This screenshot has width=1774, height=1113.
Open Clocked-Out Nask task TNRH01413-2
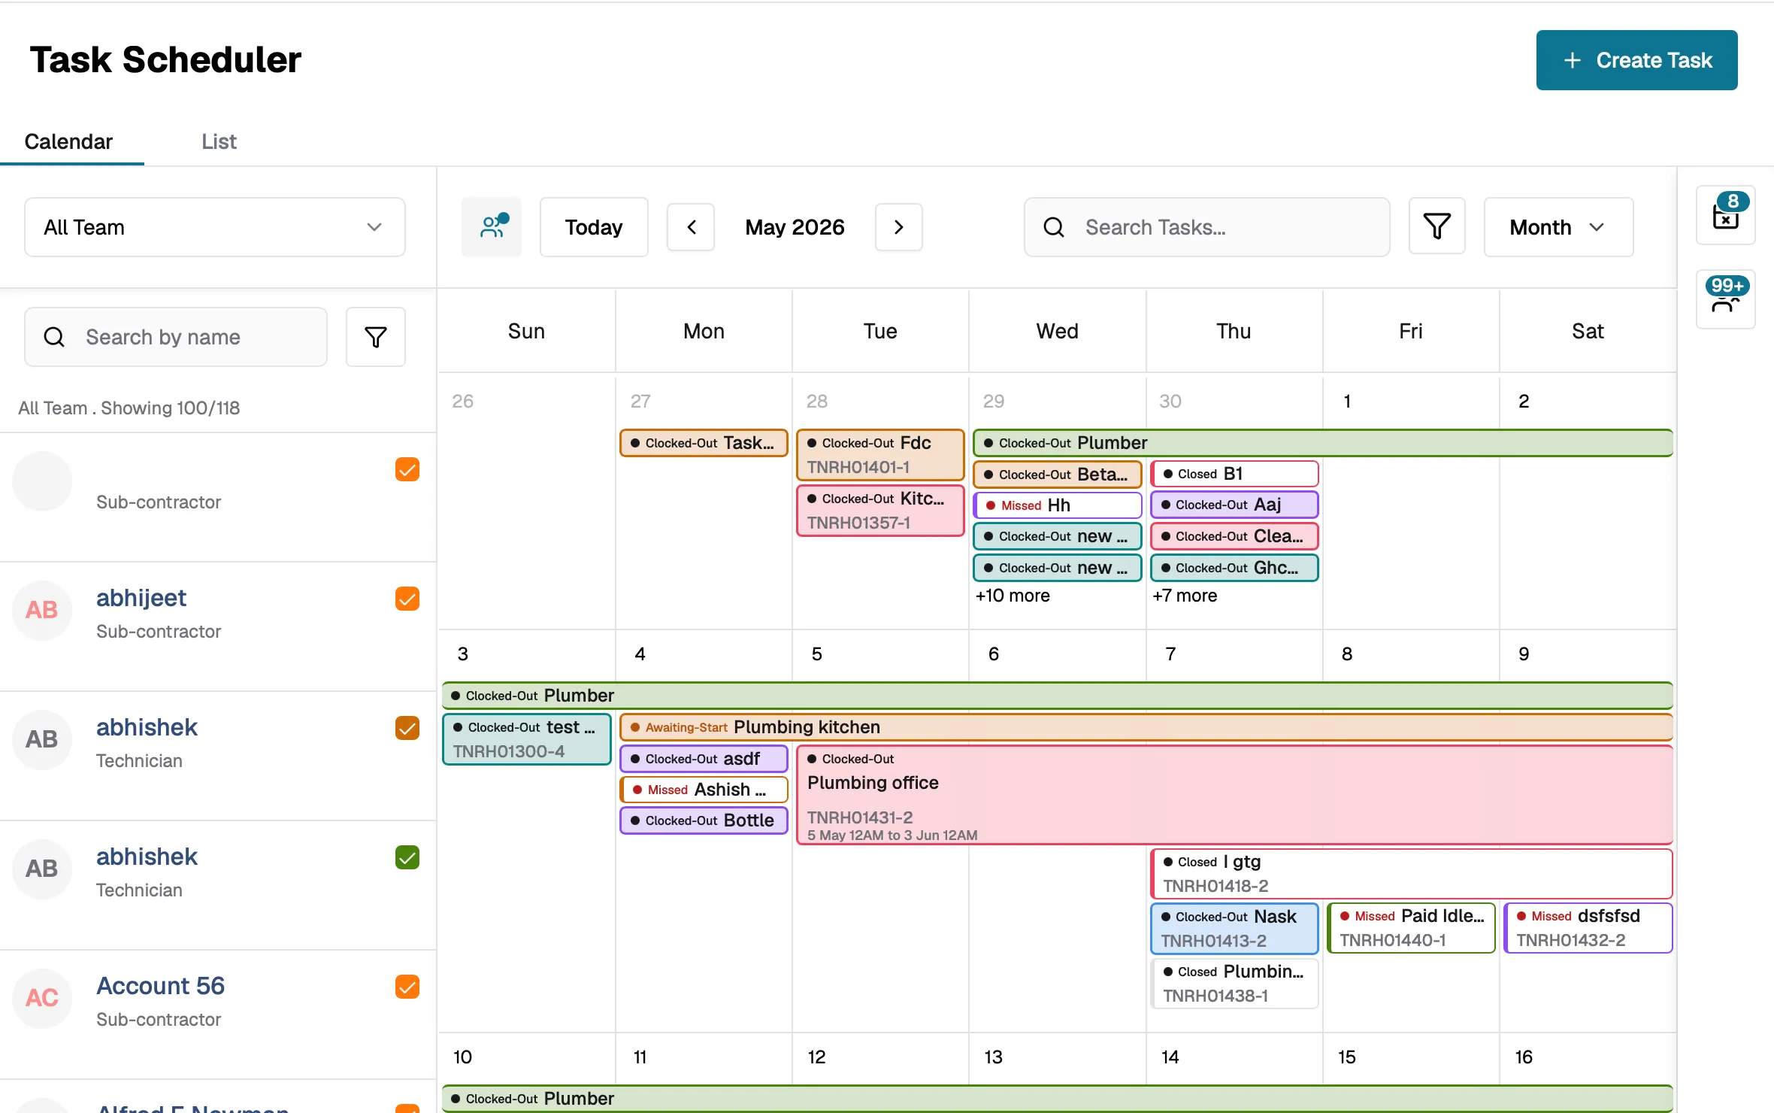point(1234,929)
